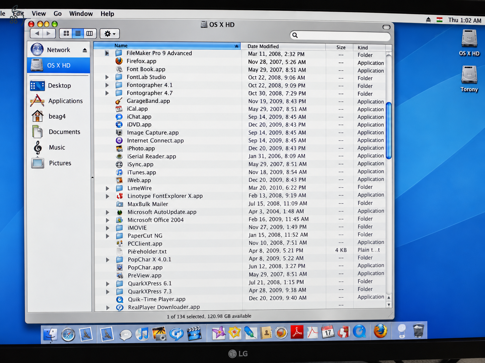Open Address Book in the Dock
This screenshot has height=363, width=485.
click(x=266, y=333)
